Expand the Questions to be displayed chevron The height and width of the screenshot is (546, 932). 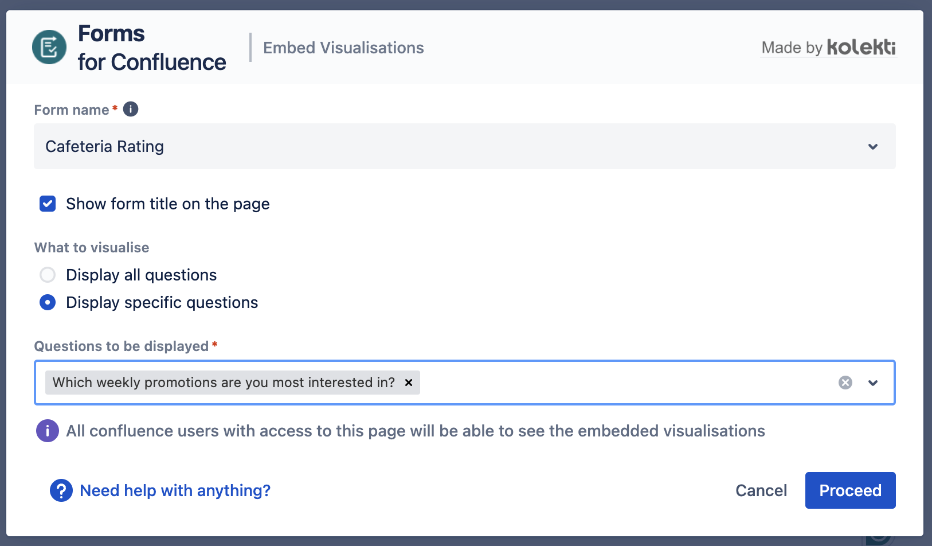[x=873, y=383]
